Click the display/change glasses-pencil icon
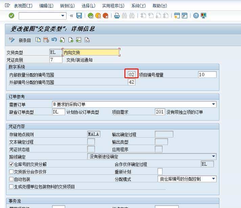 [x=12, y=40]
